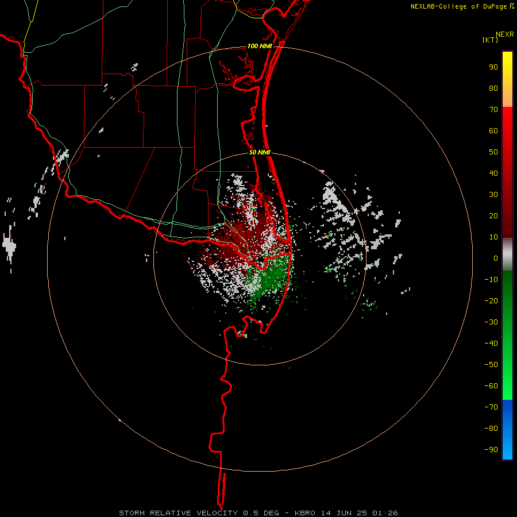Click the -10 value on the velocity scale
Image resolution: width=517 pixels, height=517 pixels.
[x=491, y=280]
